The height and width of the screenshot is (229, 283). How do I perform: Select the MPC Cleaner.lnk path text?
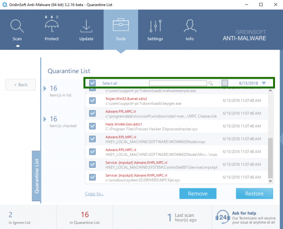[x=161, y=116]
